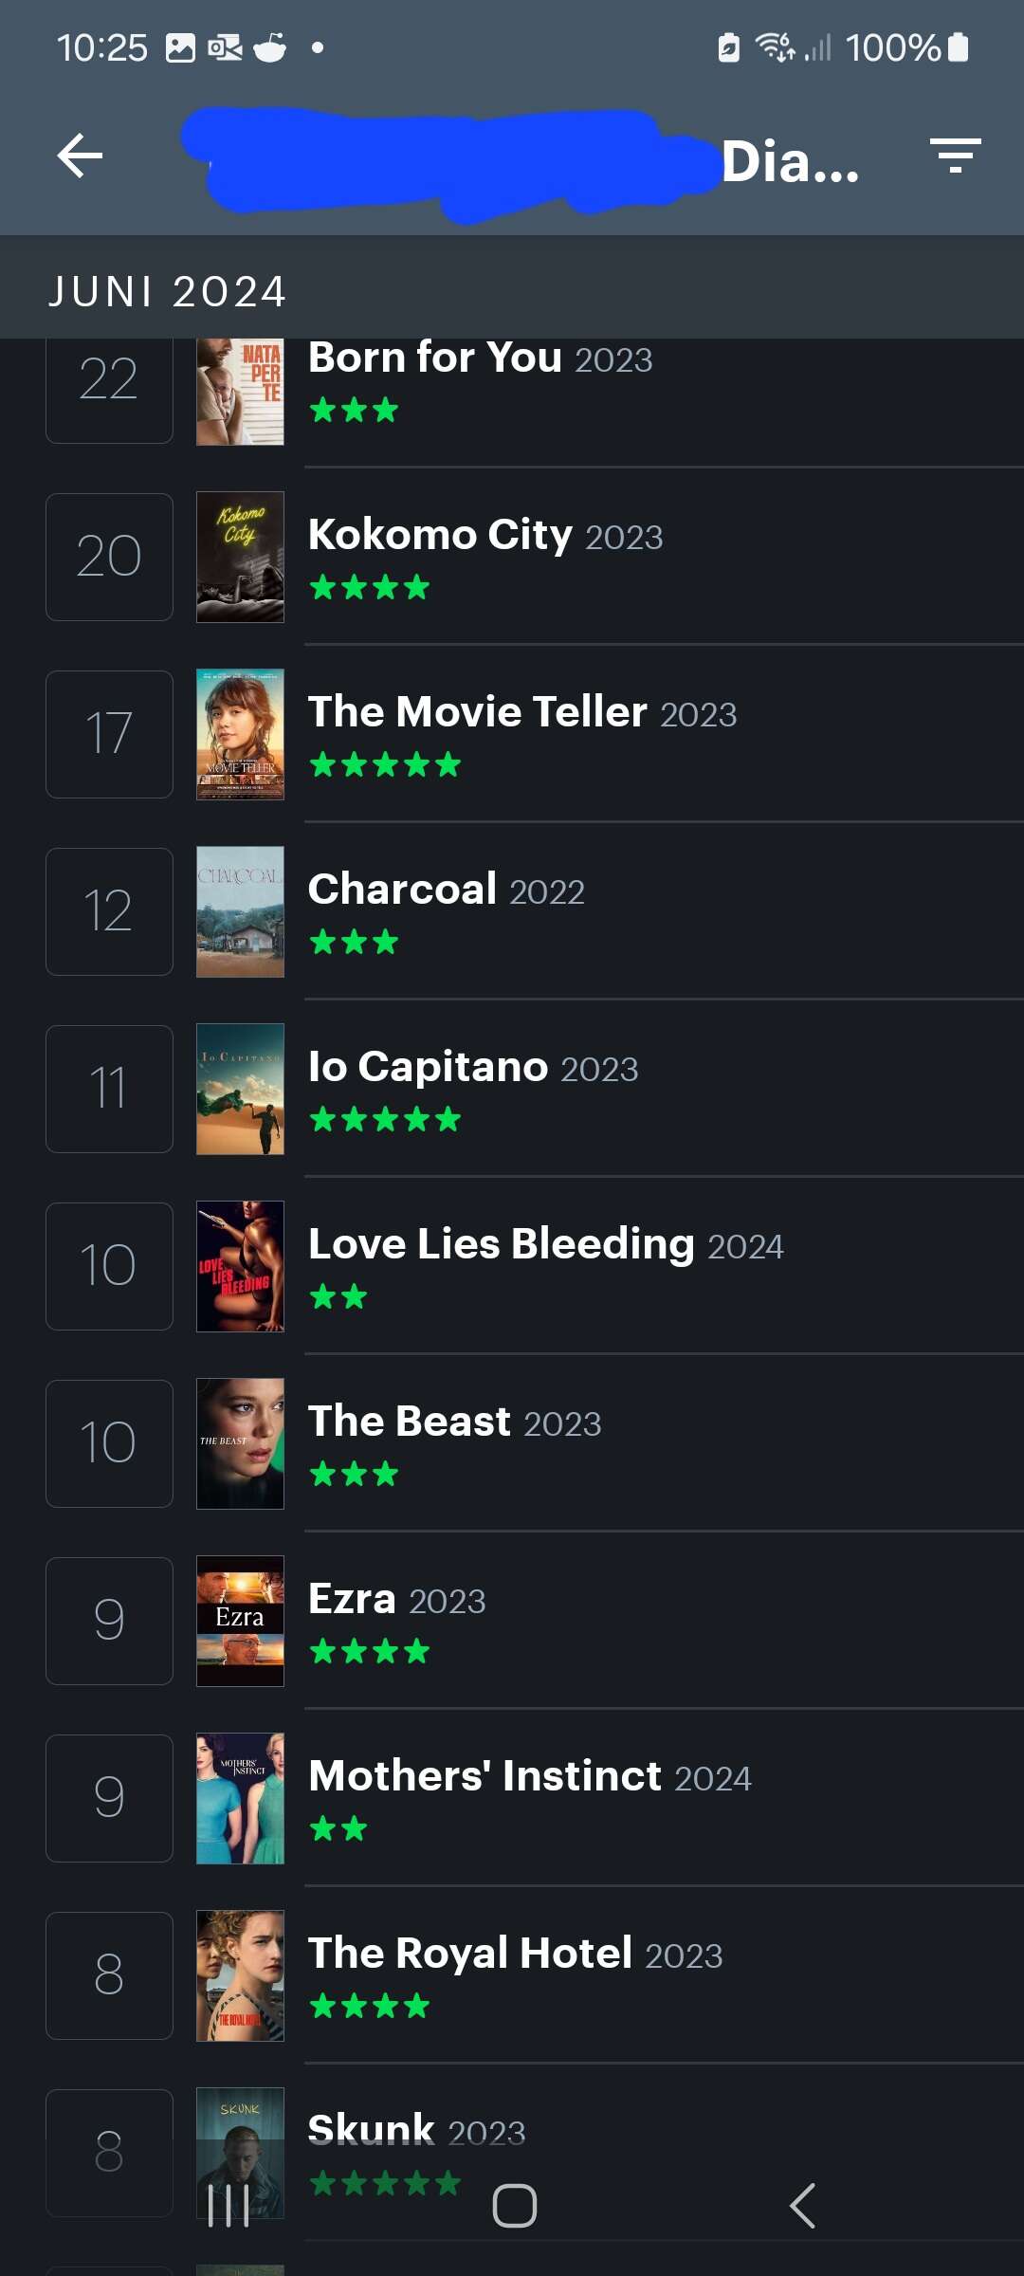
Task: Tap Android recent apps navigation button
Action: coord(229,2206)
